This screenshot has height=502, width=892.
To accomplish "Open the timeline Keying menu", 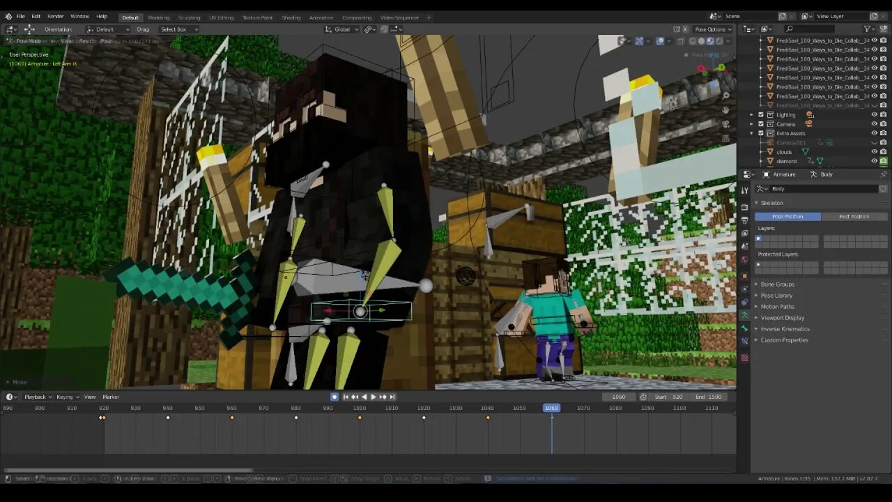I will tap(67, 397).
